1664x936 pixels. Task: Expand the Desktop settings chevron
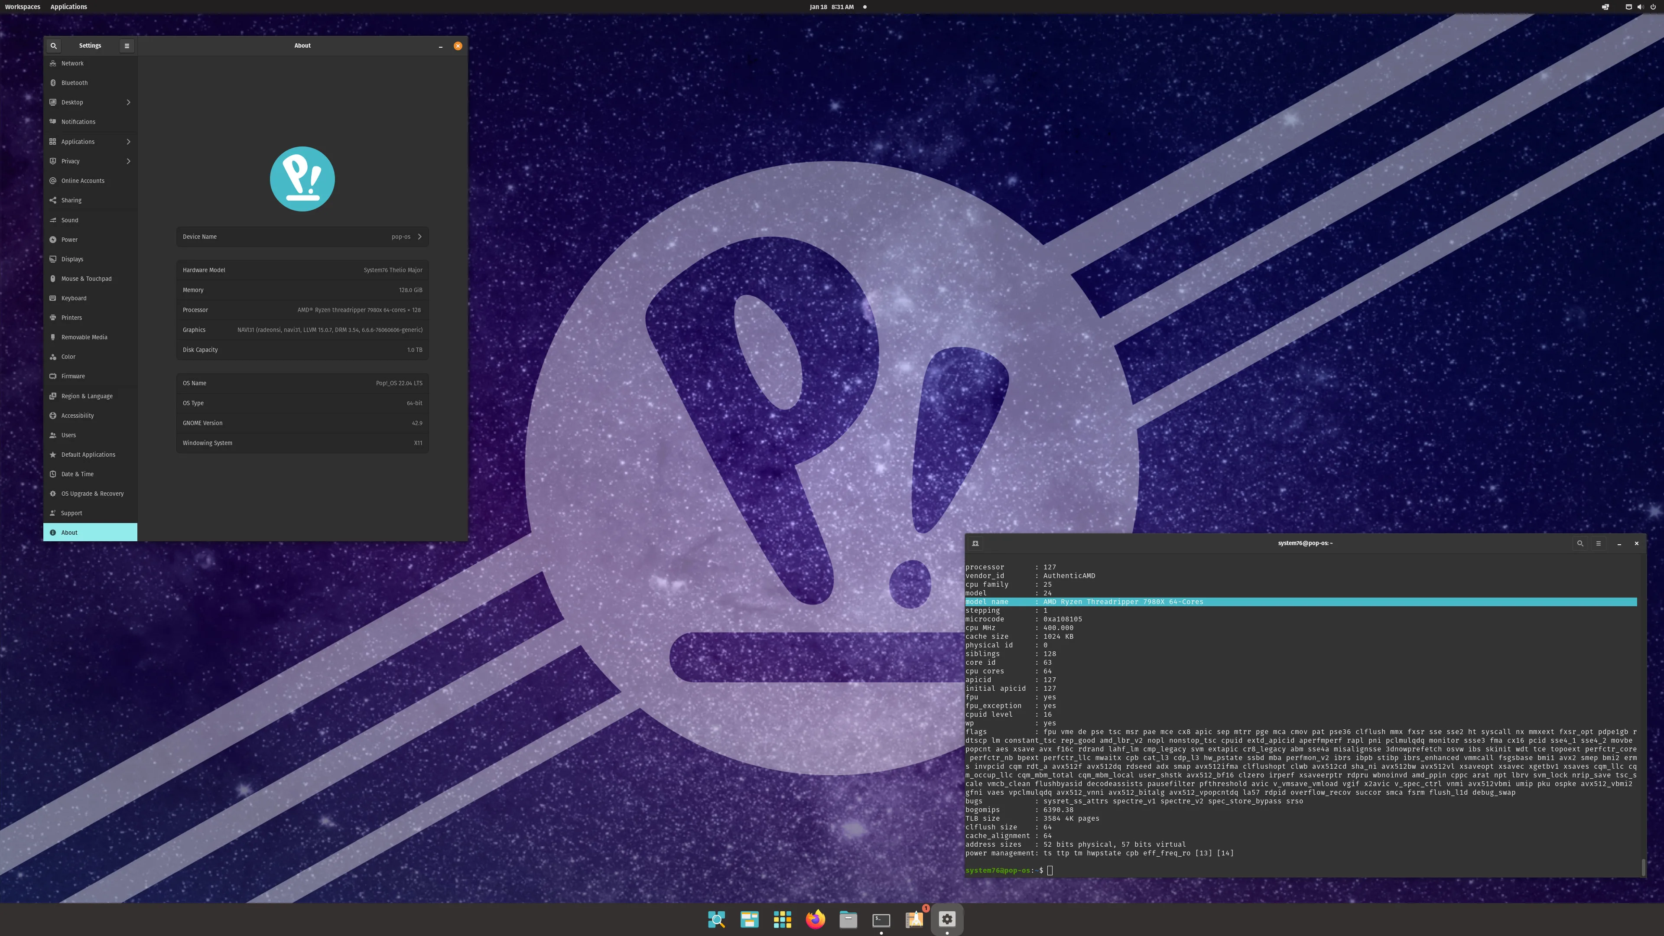pyautogui.click(x=129, y=102)
